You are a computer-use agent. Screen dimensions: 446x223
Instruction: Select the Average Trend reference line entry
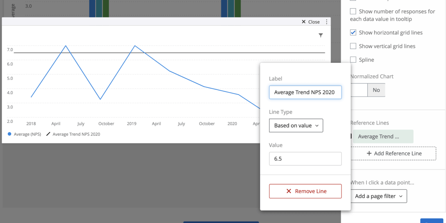point(383,136)
